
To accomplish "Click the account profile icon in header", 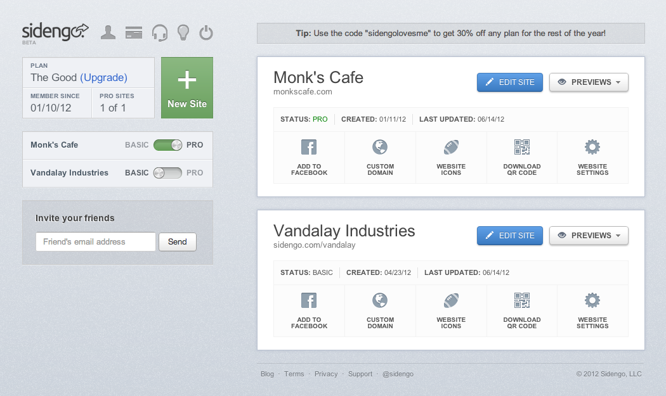I will click(108, 32).
